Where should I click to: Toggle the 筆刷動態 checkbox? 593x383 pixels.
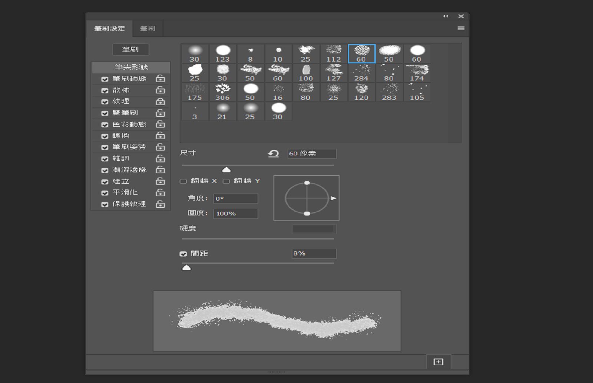105,79
